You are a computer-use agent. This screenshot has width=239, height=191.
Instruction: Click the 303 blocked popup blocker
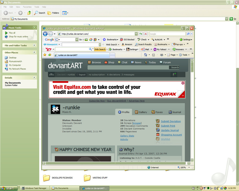tap(127, 40)
